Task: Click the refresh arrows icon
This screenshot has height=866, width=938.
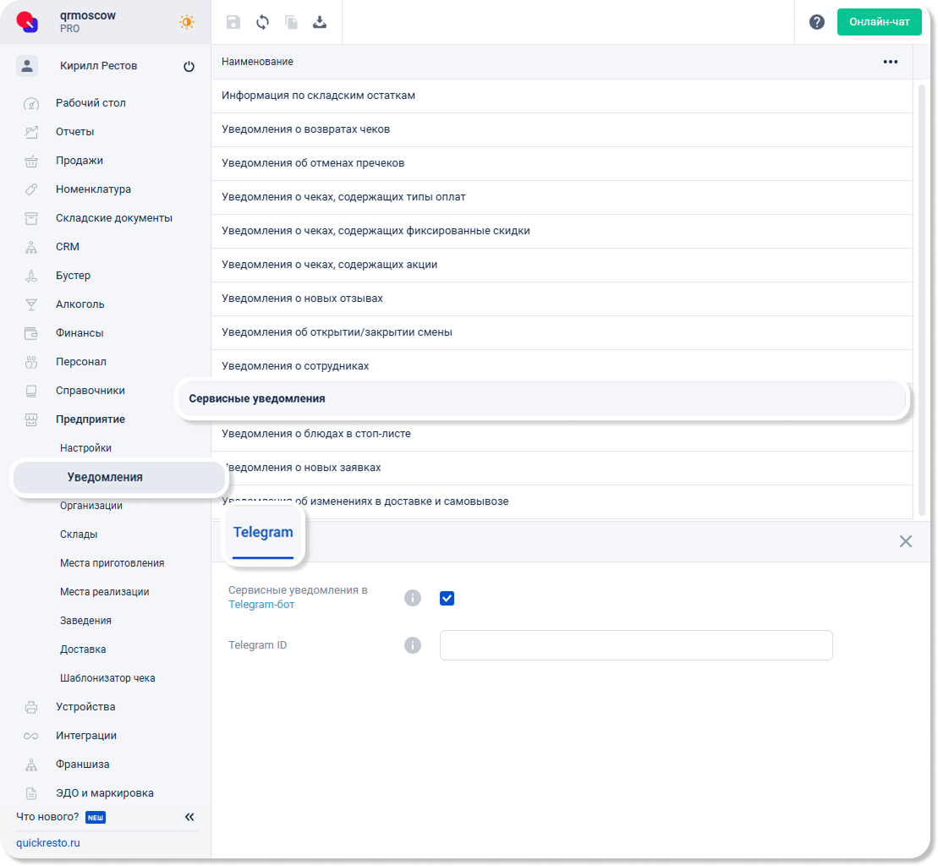Action: click(x=262, y=23)
